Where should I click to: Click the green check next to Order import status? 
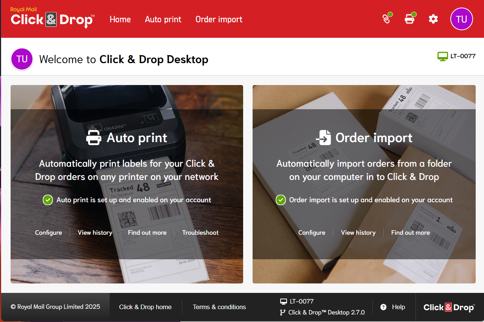[x=281, y=200]
